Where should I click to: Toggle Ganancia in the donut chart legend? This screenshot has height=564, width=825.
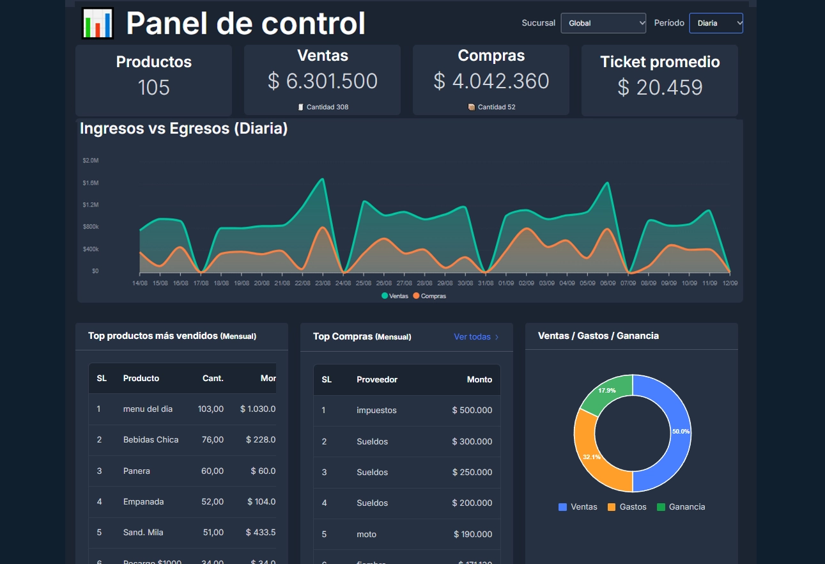681,507
